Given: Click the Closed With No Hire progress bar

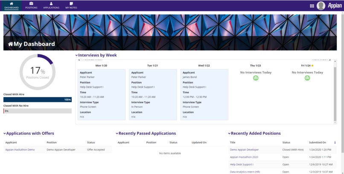Looking at the screenshot, I should coord(38,111).
